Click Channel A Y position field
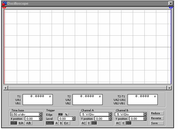This screenshot has height=129, width=178. pos(102,119)
